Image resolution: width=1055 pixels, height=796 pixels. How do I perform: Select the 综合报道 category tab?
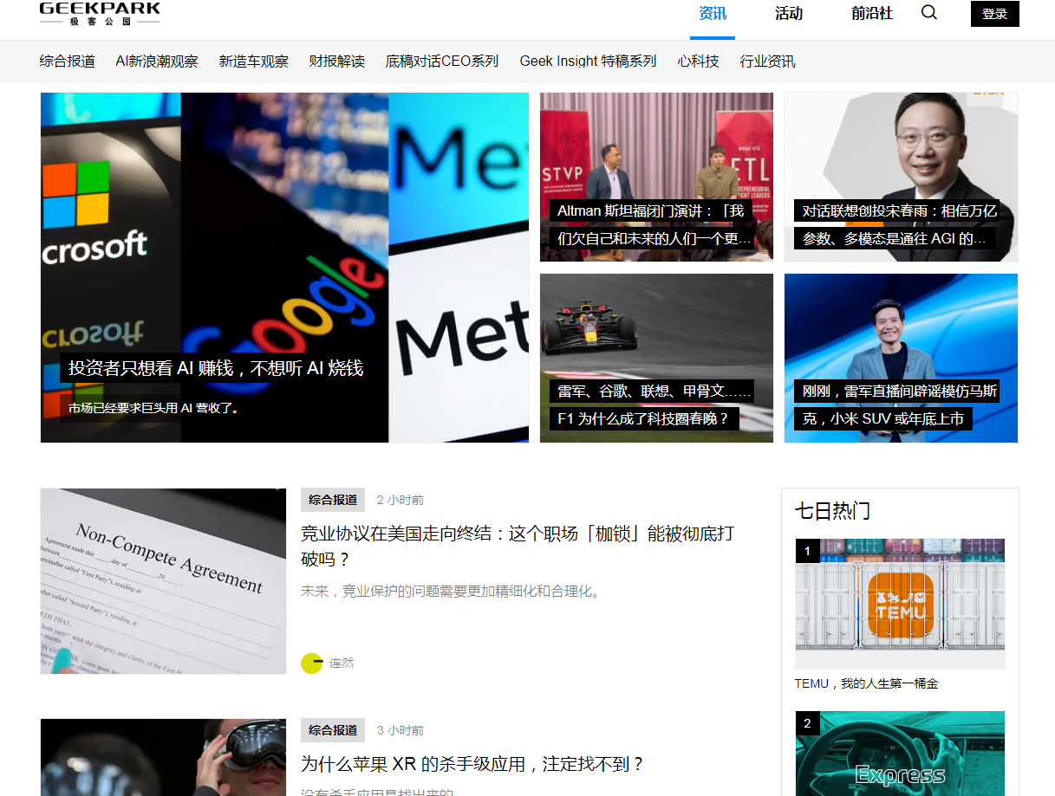(x=68, y=61)
